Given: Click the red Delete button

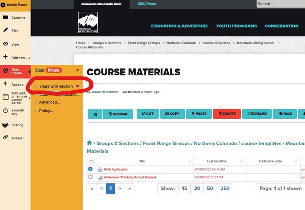Looking at the screenshot, I should pos(227,114).
